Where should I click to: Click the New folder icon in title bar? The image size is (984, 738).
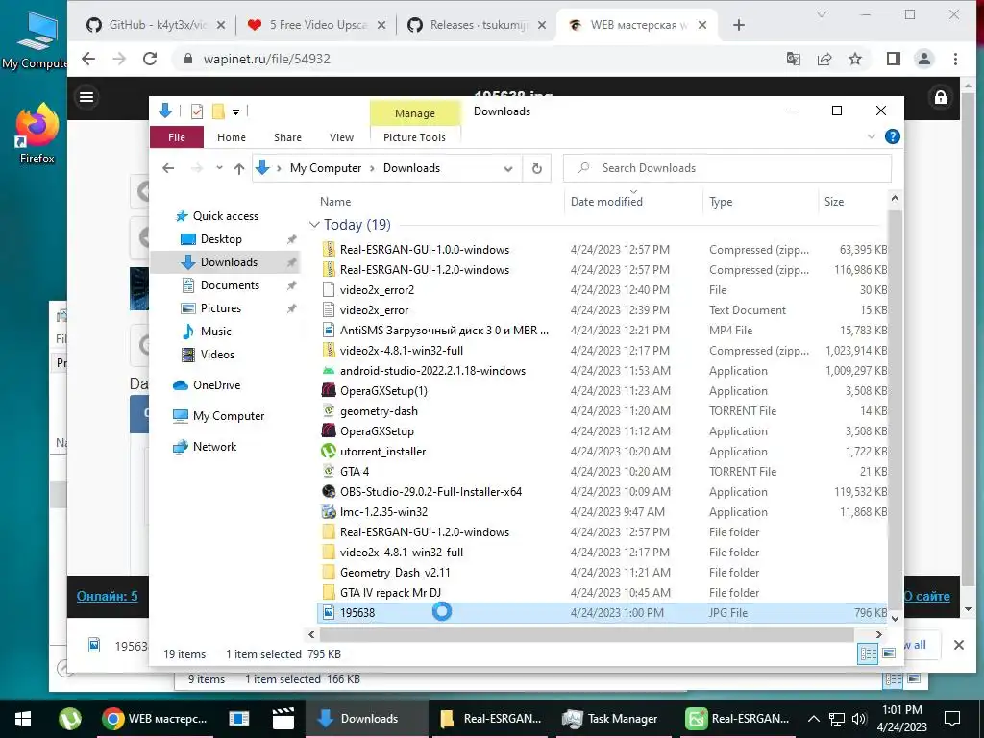pyautogui.click(x=218, y=111)
